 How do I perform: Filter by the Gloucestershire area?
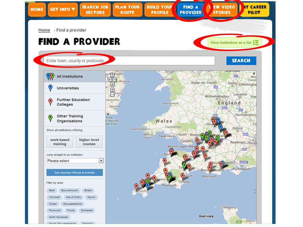73,204
